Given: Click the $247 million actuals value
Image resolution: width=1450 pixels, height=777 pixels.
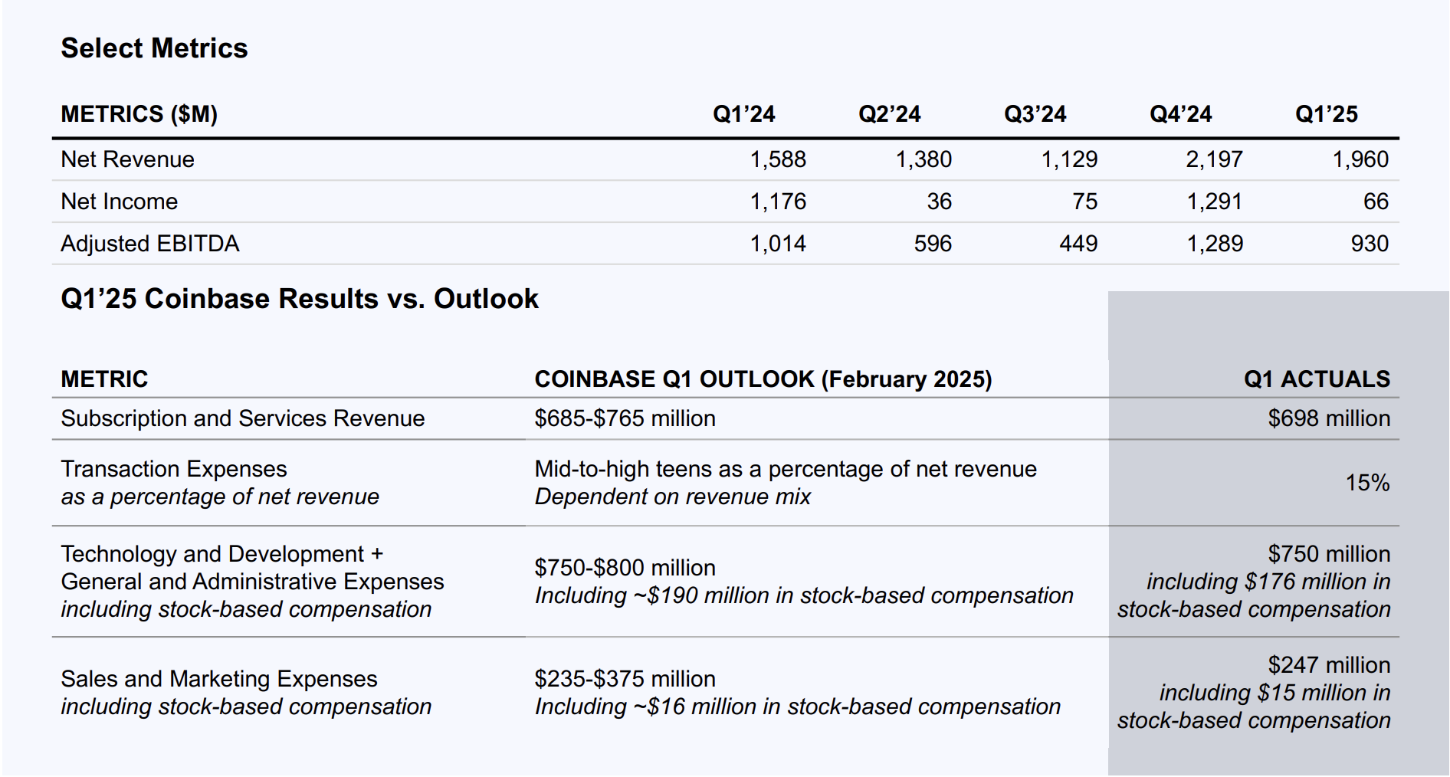Looking at the screenshot, I should point(1328,665).
